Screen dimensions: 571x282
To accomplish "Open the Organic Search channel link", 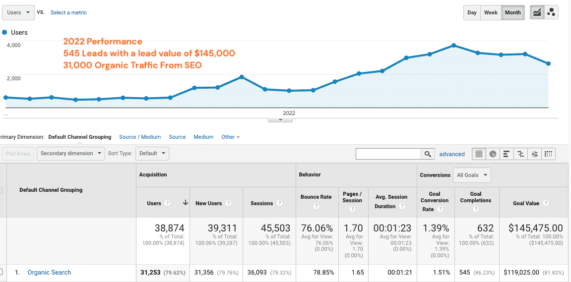I will click(49, 272).
